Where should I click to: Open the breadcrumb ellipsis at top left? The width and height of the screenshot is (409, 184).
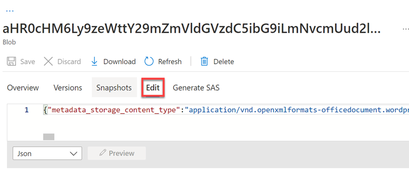coord(10,11)
